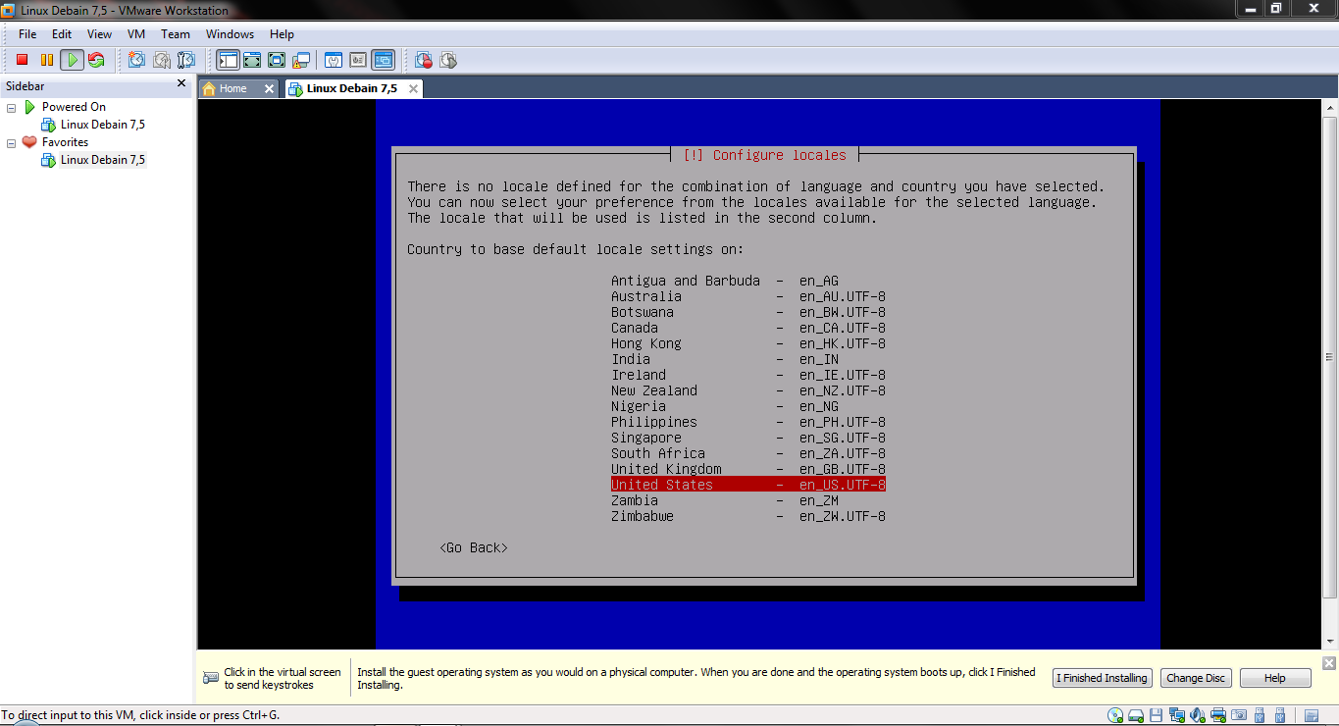Click the keyboard hint icon in info bar
1339x726 pixels.
pos(211,678)
